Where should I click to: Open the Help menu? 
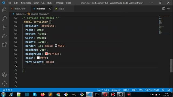(69, 3)
